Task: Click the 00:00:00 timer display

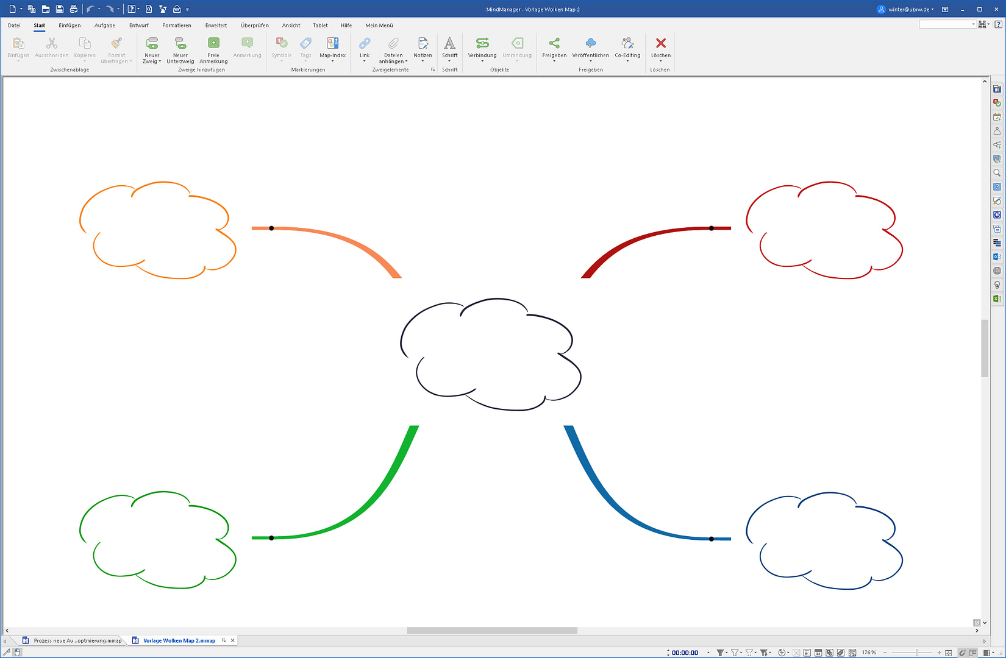Action: coord(685,653)
